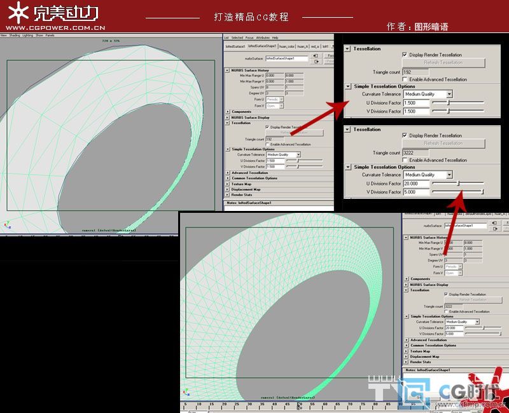This screenshot has height=413, width=509.
Task: Open the Shading menu in upper viewport
Action: point(15,36)
